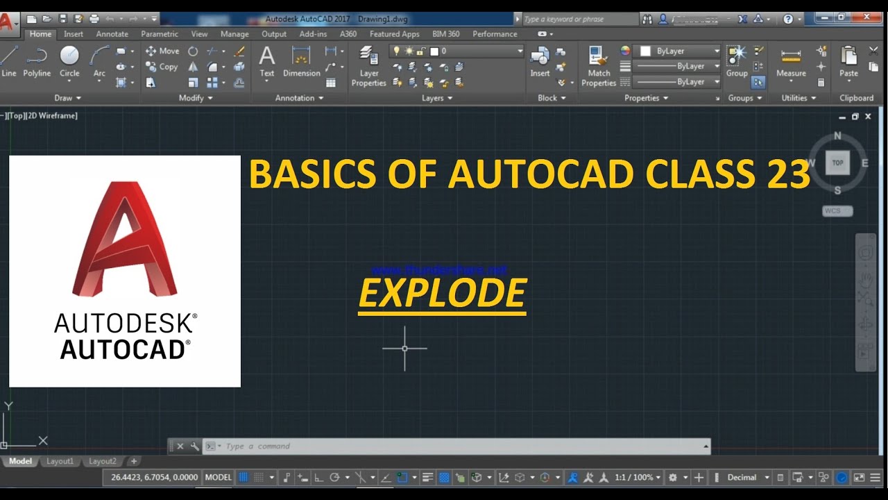
Task: Toggle lineweight display in status bar
Action: [x=427, y=477]
